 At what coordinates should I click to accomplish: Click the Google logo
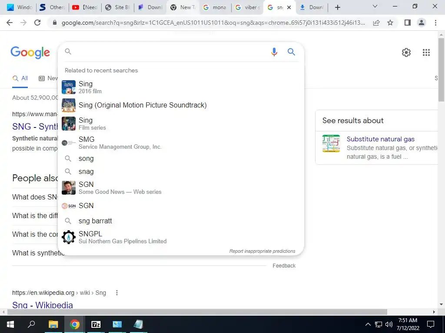30,52
